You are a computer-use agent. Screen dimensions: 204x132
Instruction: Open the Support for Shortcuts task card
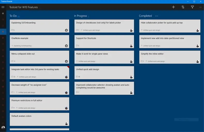104,42
